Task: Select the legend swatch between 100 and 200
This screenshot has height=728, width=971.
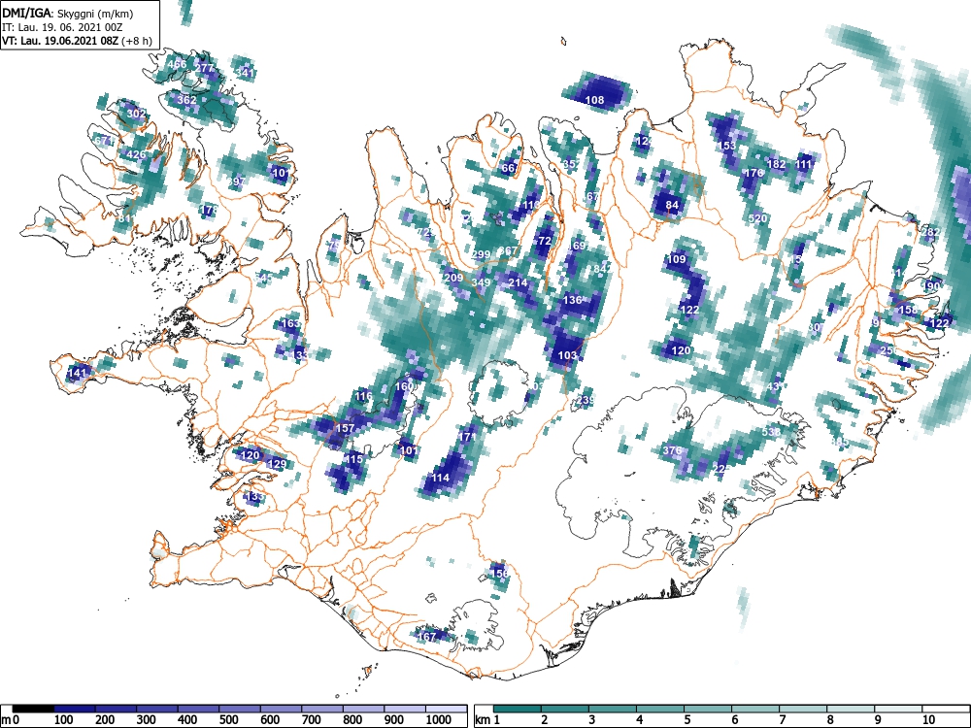Action: coord(75,709)
